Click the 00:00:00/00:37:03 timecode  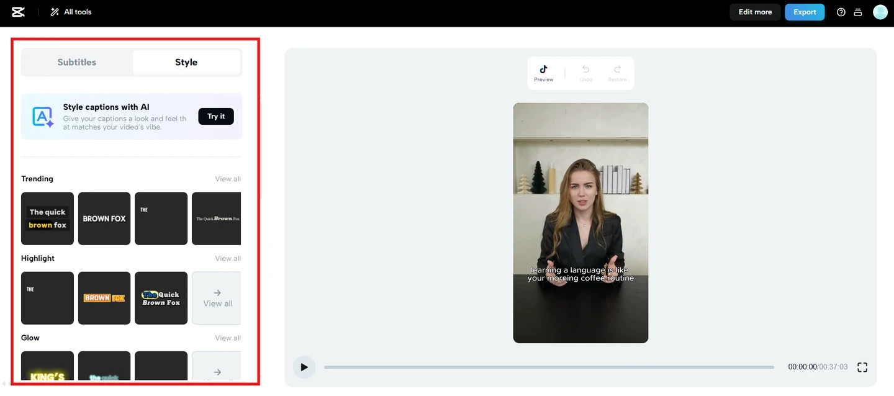(x=818, y=367)
